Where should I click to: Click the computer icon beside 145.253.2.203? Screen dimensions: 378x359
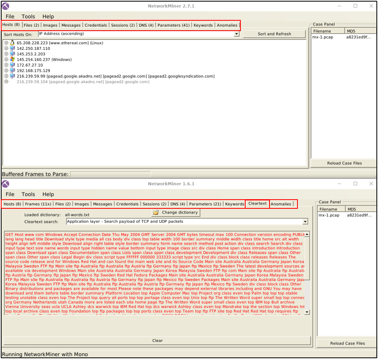coord(12,54)
